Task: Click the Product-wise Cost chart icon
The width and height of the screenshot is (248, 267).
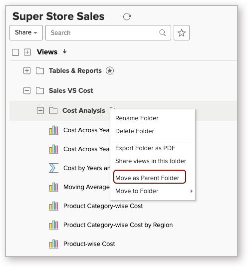Action: [53, 244]
